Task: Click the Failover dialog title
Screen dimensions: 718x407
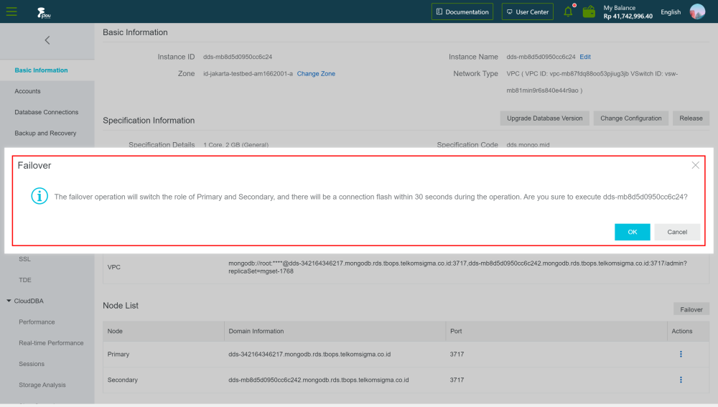Action: 34,165
